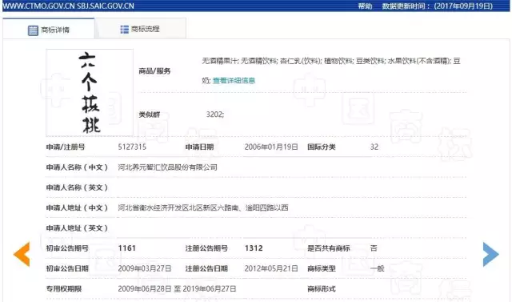Screen dimensions: 512x302
Task: Click the 类似群 label
Action: (x=150, y=115)
